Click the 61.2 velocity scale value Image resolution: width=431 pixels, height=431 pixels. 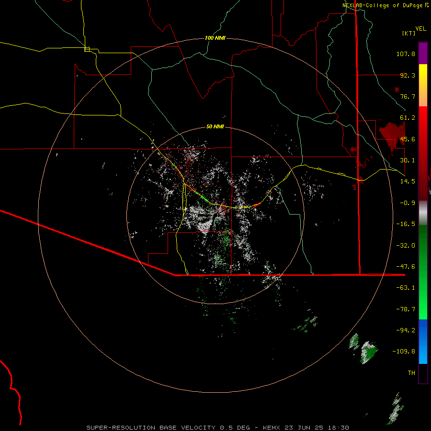click(x=408, y=118)
